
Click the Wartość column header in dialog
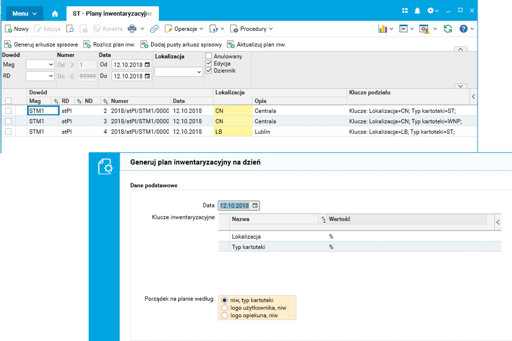coord(406,219)
